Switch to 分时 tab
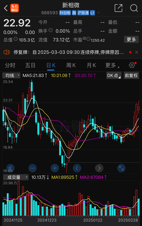Image resolution: width=142 pixels, height=226 pixels. (x=10, y=65)
